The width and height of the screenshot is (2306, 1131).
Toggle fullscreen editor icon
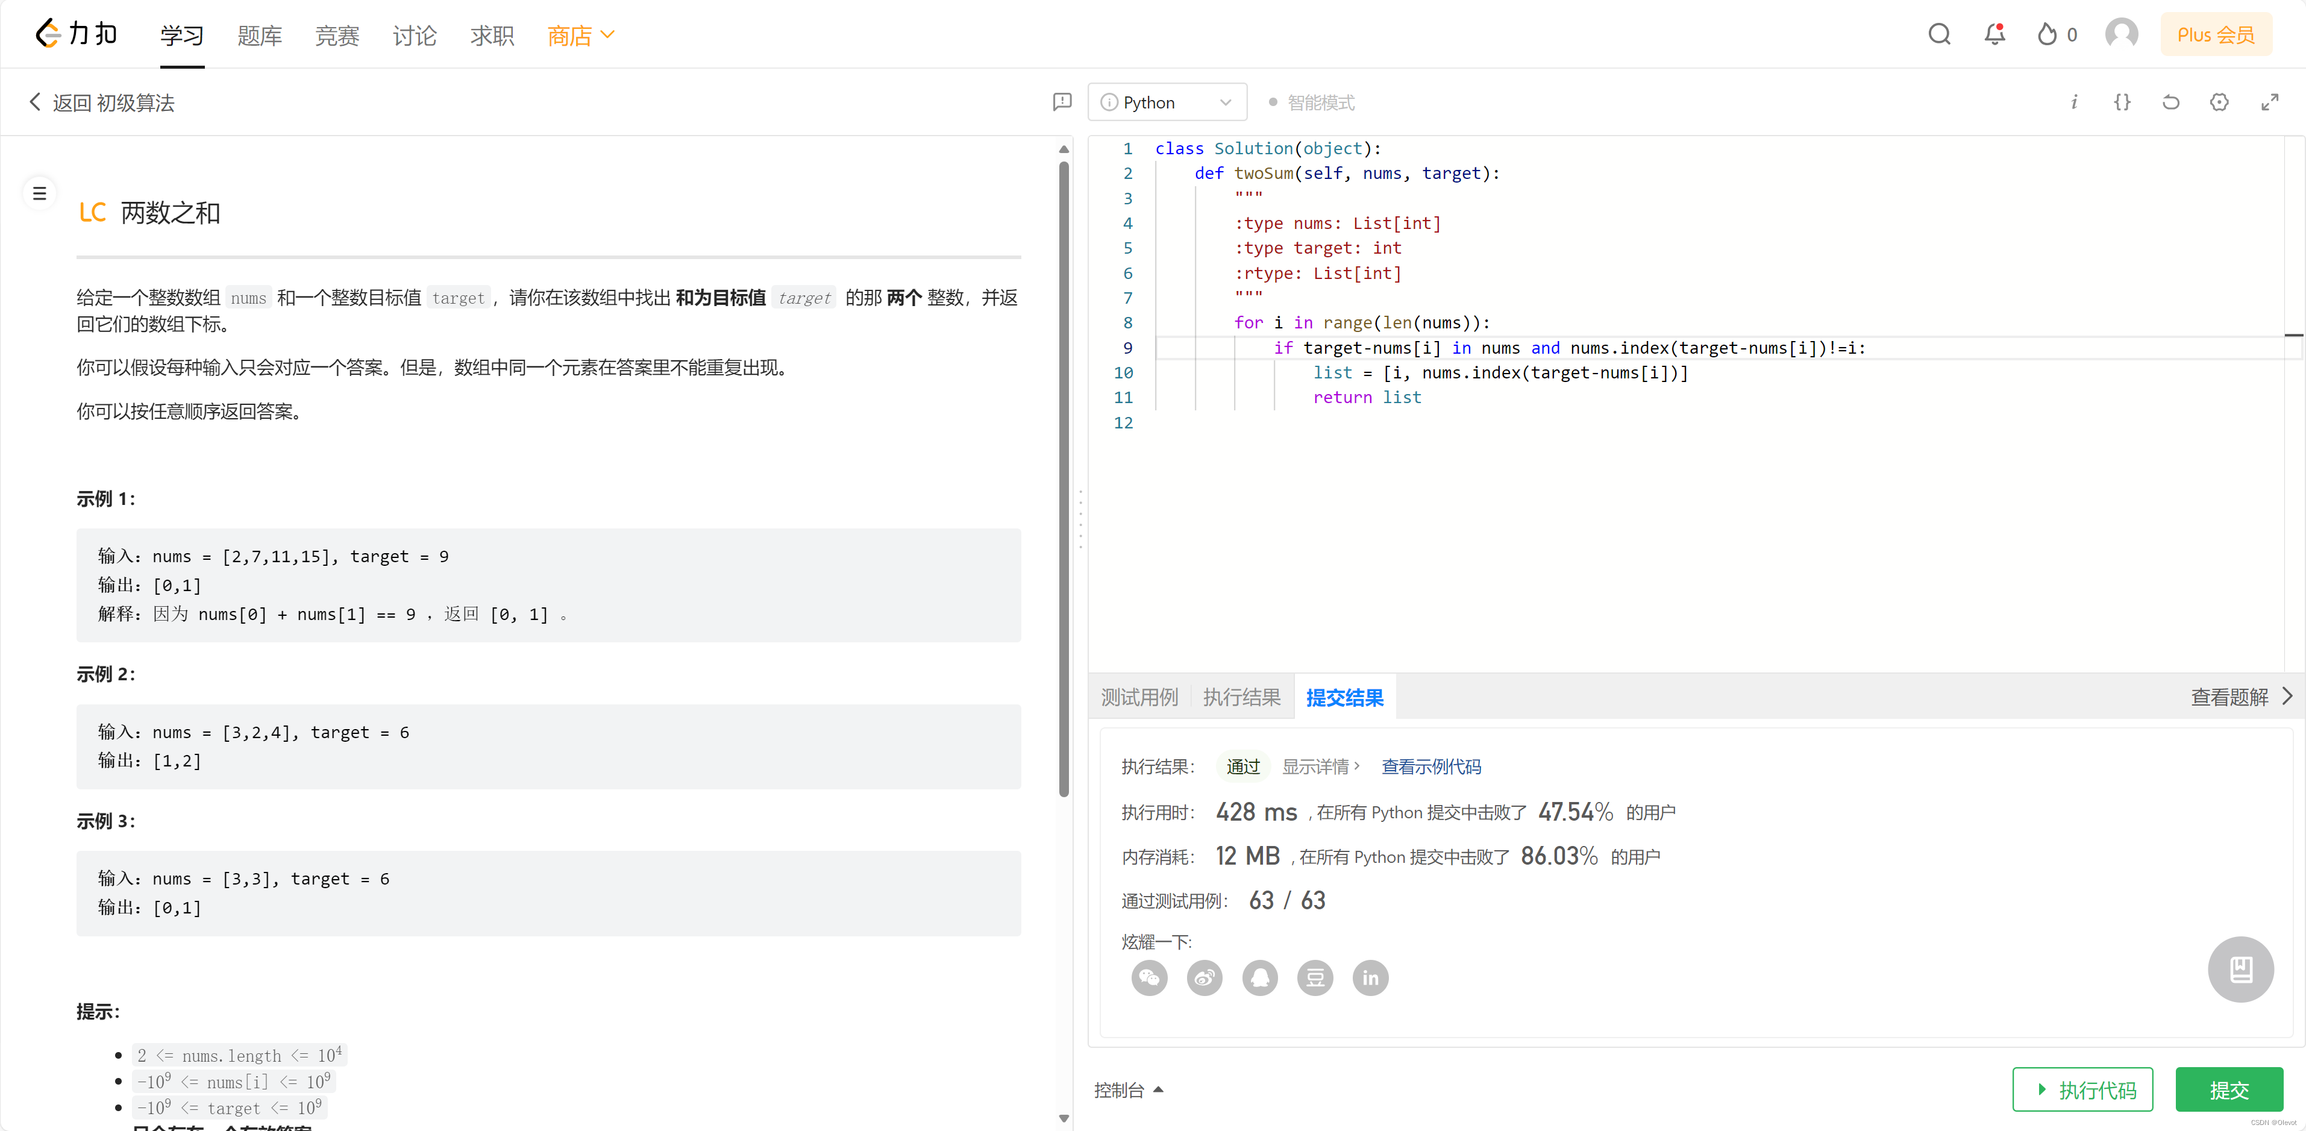click(x=2269, y=102)
